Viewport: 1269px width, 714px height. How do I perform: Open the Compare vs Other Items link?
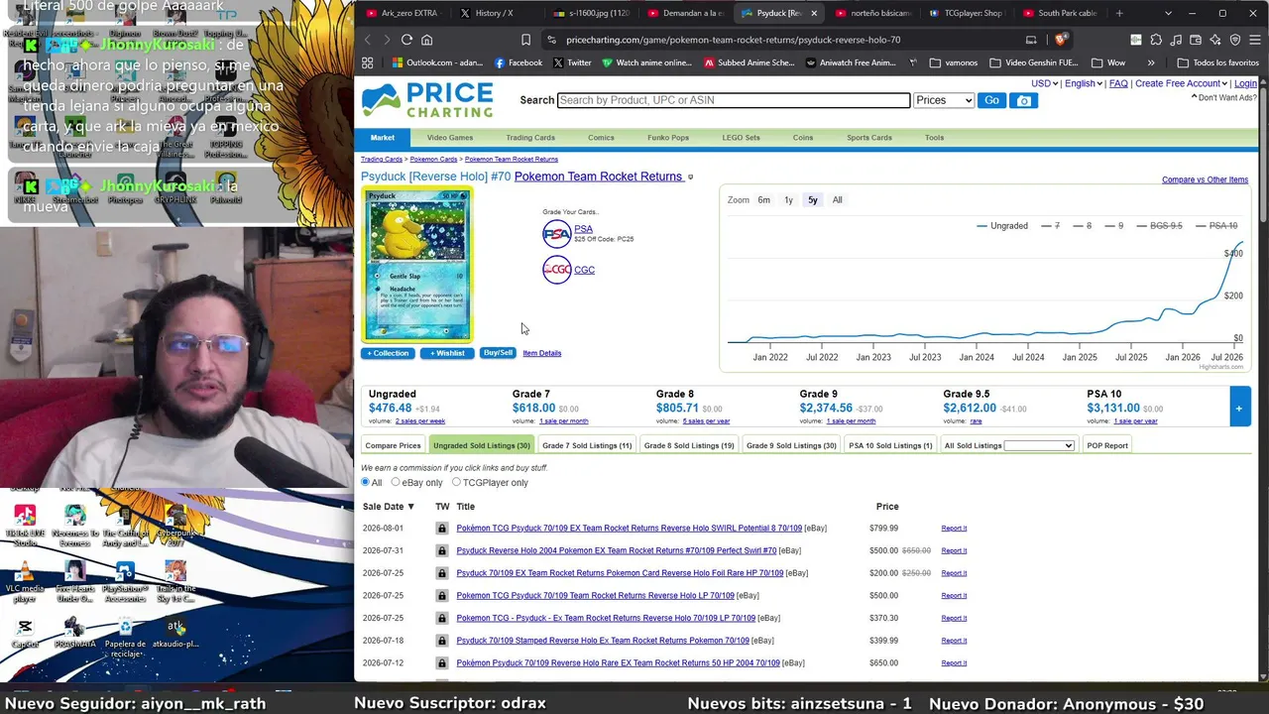(x=1205, y=179)
